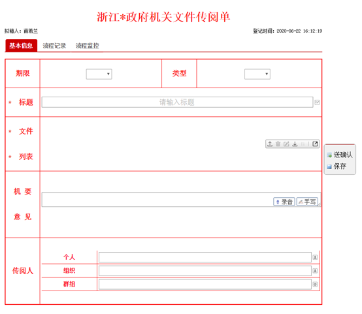Image resolution: width=362 pixels, height=314 pixels.
Task: Open the 类型 dropdown
Action: [x=257, y=74]
